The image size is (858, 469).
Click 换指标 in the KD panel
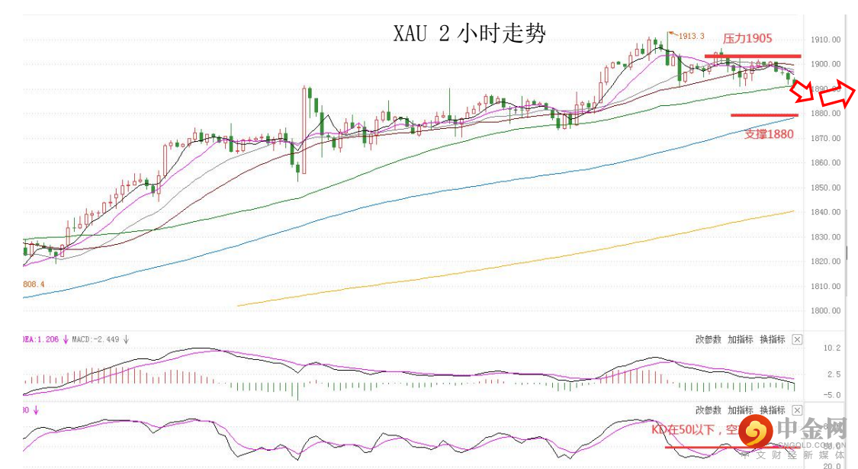772,410
